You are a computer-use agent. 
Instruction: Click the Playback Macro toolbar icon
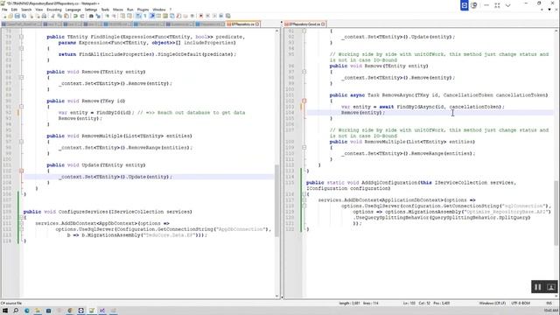214,16
